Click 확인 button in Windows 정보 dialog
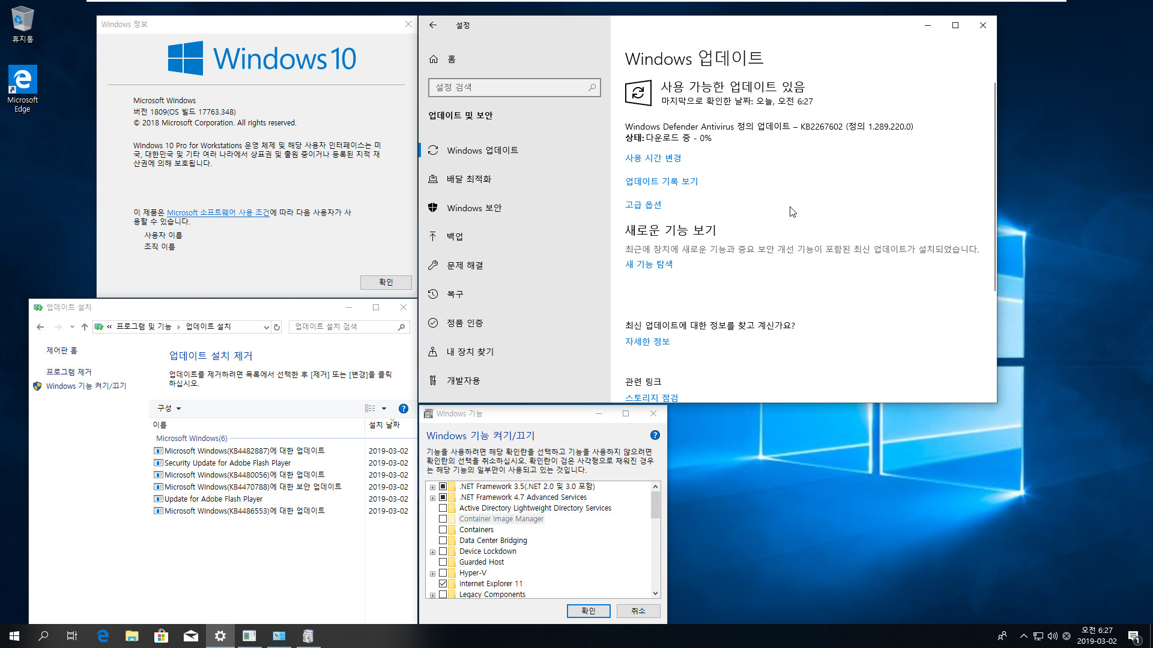Screen dimensions: 1153x648 (x=386, y=283)
